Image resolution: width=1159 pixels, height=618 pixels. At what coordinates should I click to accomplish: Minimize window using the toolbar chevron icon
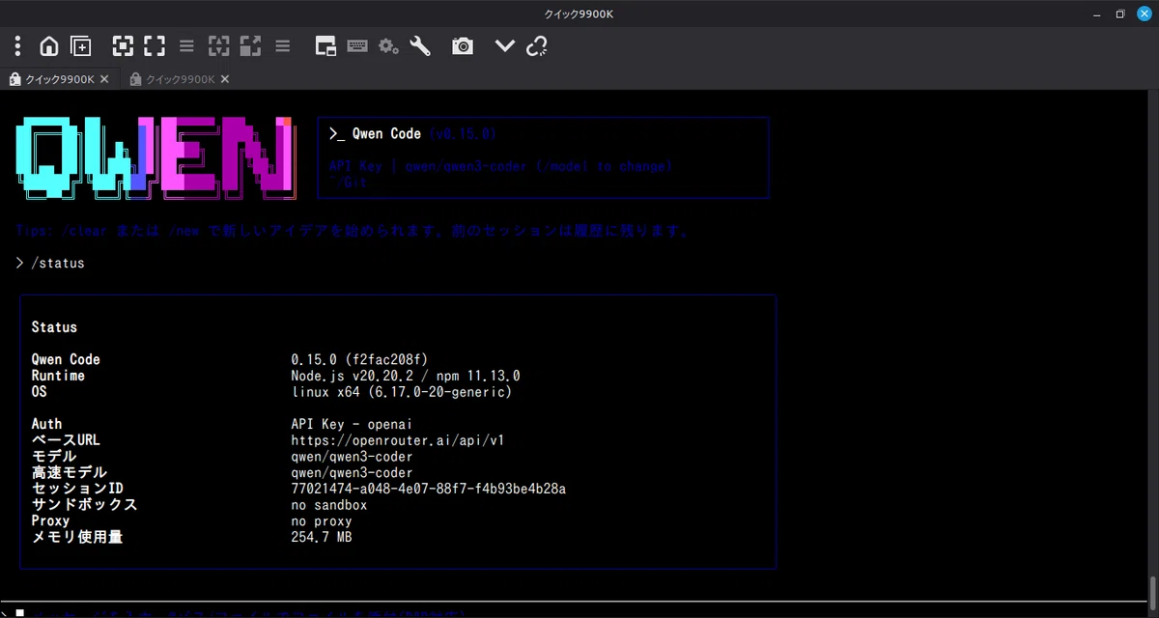pyautogui.click(x=505, y=45)
